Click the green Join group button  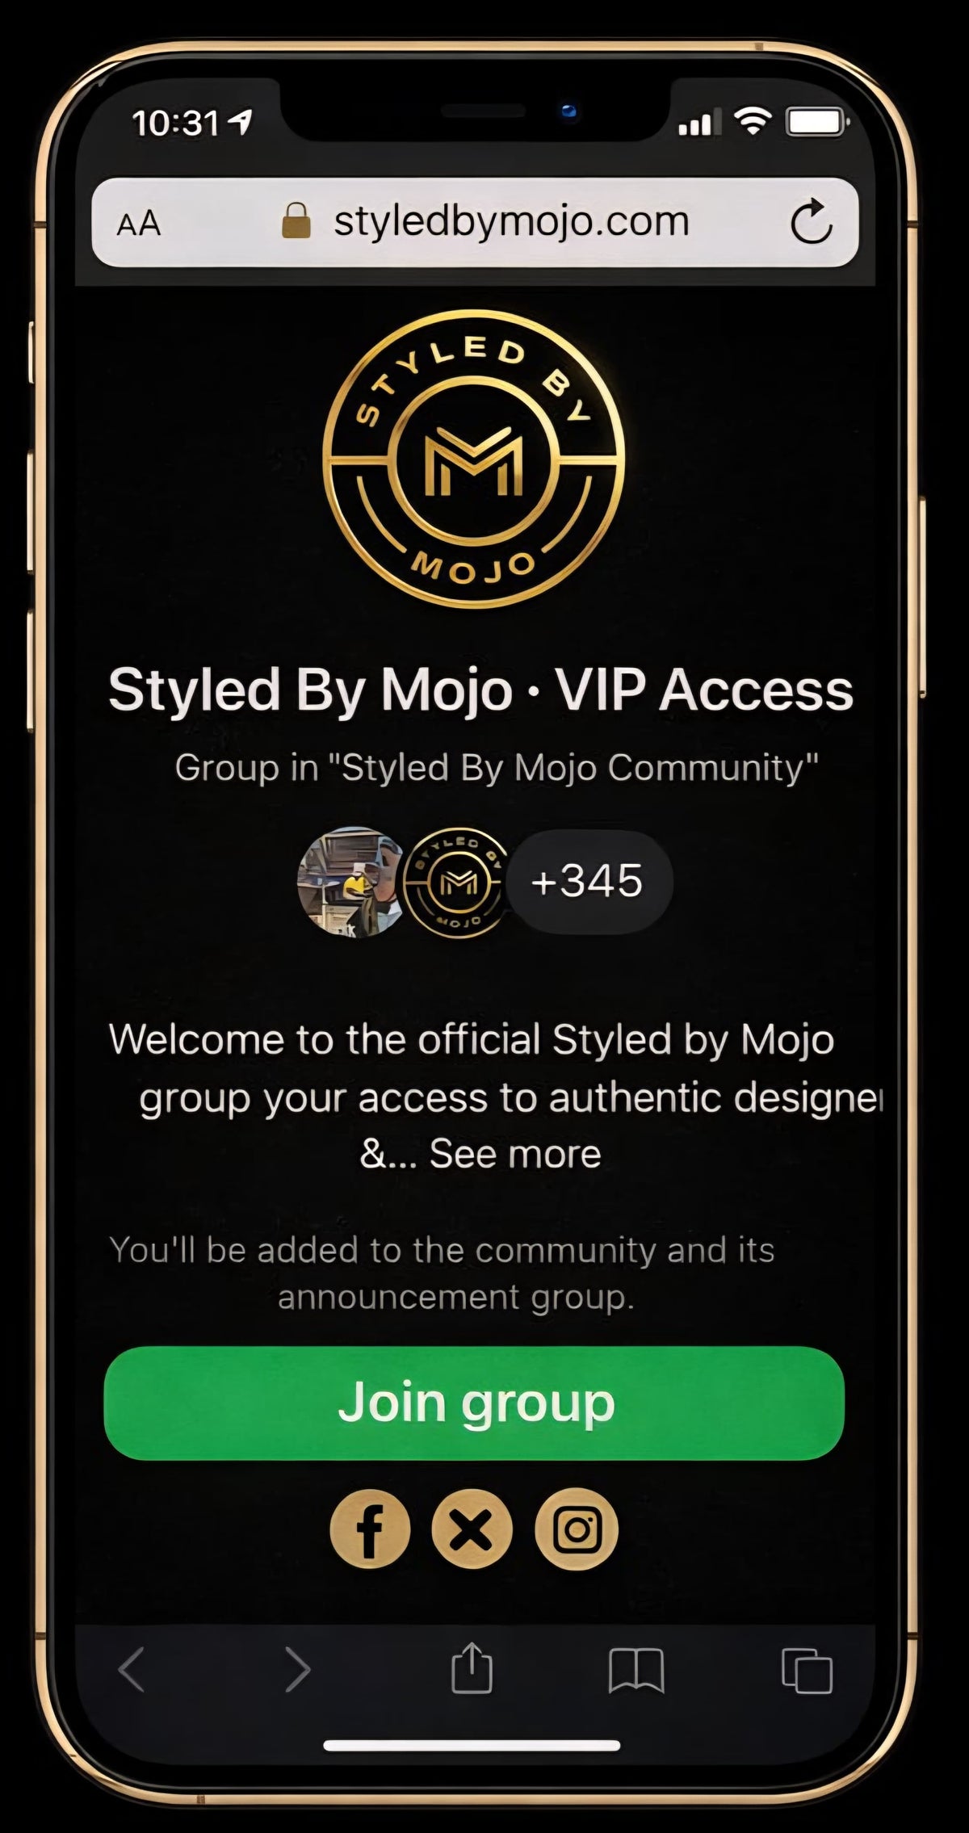coord(474,1403)
